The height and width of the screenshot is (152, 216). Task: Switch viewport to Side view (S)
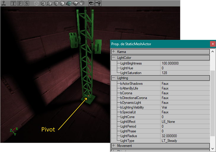click(x=26, y=4)
